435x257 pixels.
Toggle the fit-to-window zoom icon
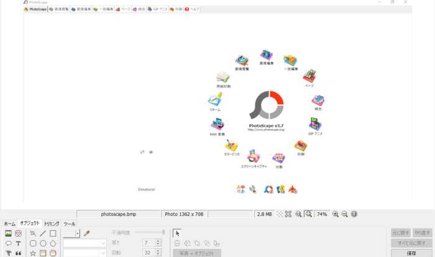(x=308, y=214)
